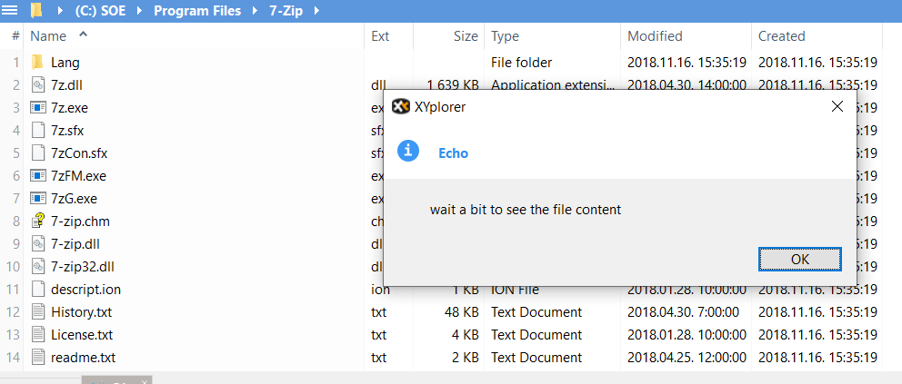Click the descript.ion file icon
Viewport: 902px width, 384px height.
pos(37,290)
